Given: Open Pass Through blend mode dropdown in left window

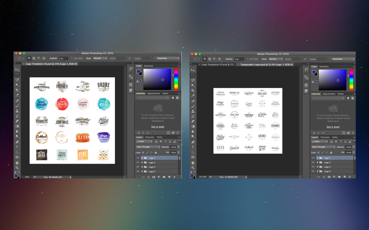Looking at the screenshot, I should (148, 147).
